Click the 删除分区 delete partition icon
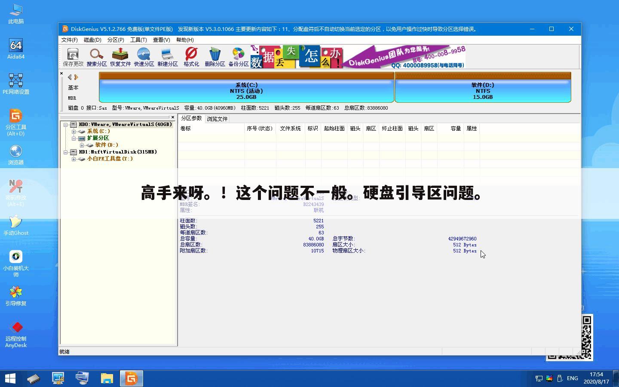This screenshot has height=387, width=619. pos(215,57)
